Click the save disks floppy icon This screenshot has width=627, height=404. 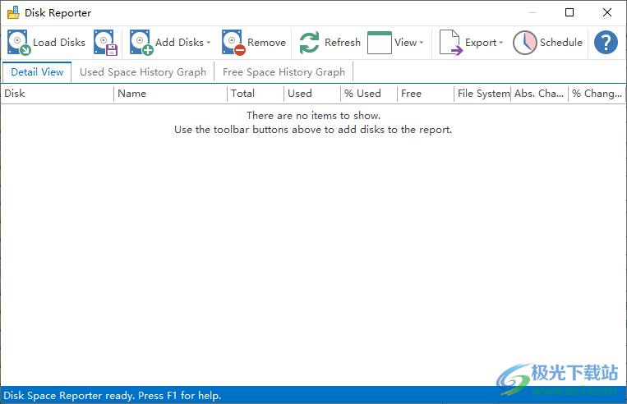click(105, 43)
